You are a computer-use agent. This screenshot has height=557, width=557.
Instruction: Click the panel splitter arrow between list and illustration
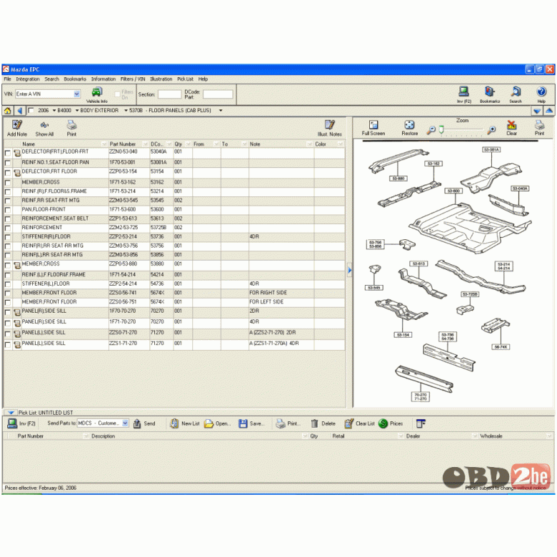click(x=349, y=271)
